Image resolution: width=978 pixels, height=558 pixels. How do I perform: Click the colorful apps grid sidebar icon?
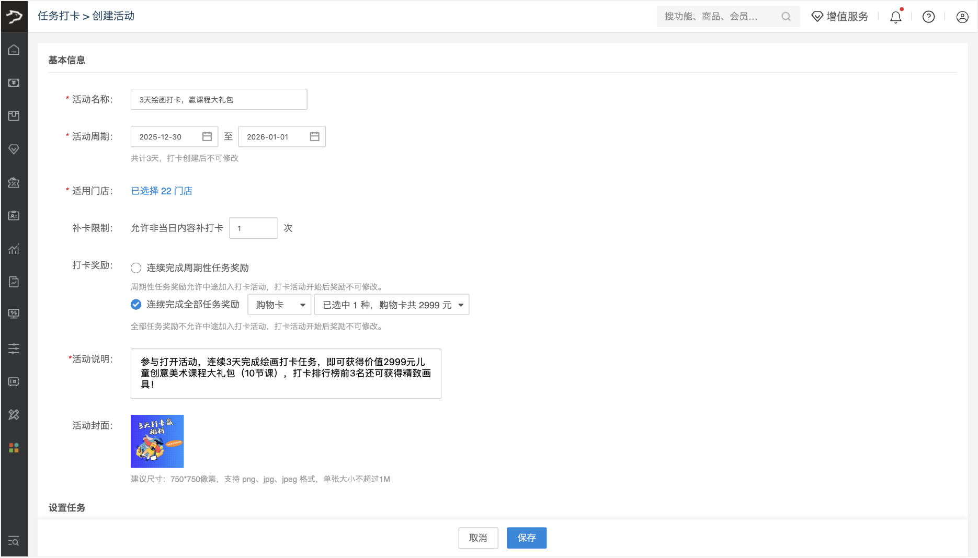[14, 448]
